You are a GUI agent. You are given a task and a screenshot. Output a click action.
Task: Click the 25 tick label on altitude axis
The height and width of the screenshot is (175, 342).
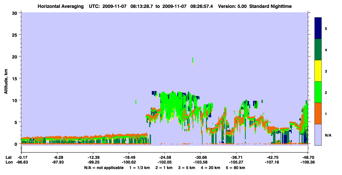click(x=15, y=35)
